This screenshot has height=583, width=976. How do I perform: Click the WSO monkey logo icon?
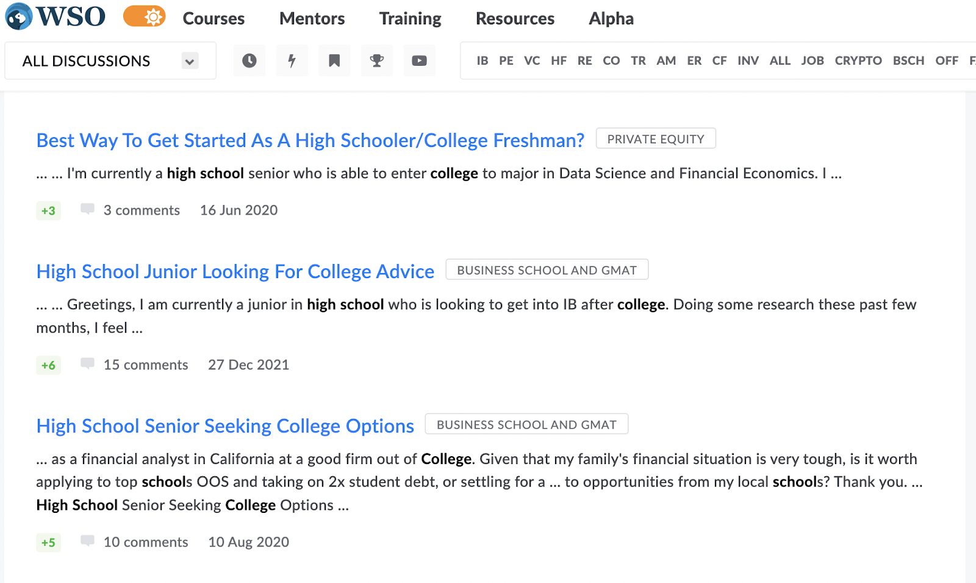(18, 17)
